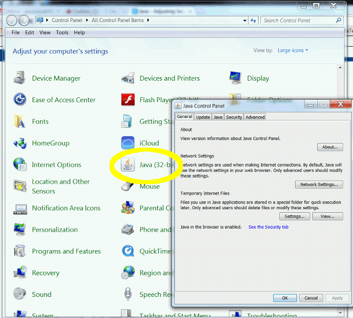Open the Java coffee cup icon
The width and height of the screenshot is (353, 318).
(x=128, y=165)
